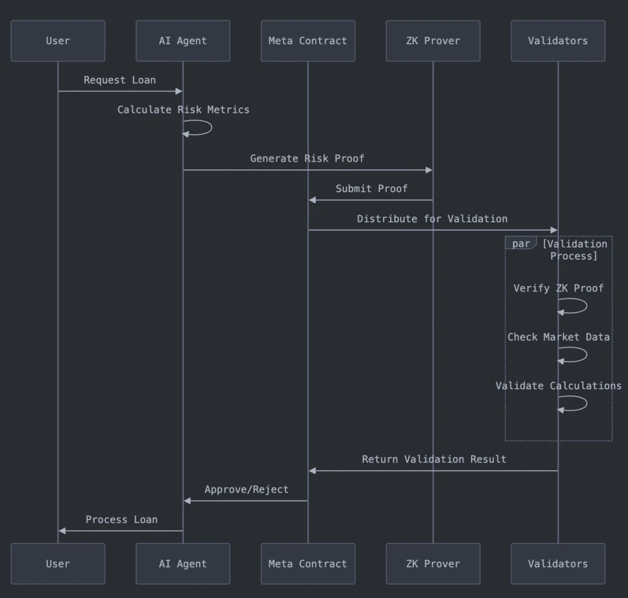The width and height of the screenshot is (628, 598).
Task: Select the Request Loan message label
Action: click(119, 80)
